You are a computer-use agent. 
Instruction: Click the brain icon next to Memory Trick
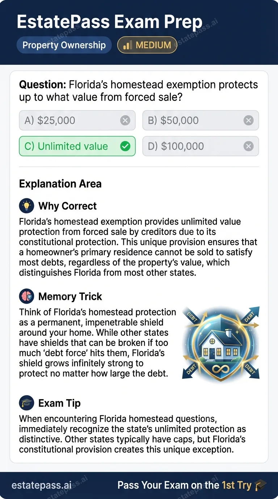tap(26, 296)
